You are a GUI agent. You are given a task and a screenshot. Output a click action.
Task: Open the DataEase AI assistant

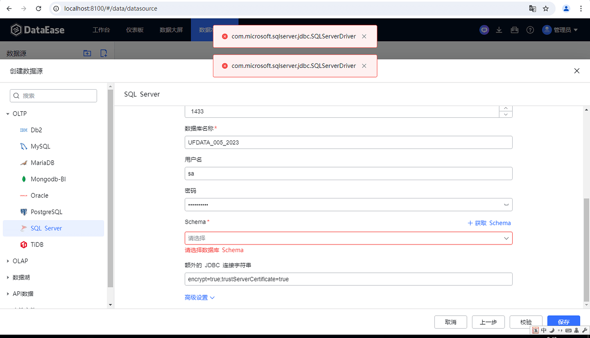pos(484,30)
